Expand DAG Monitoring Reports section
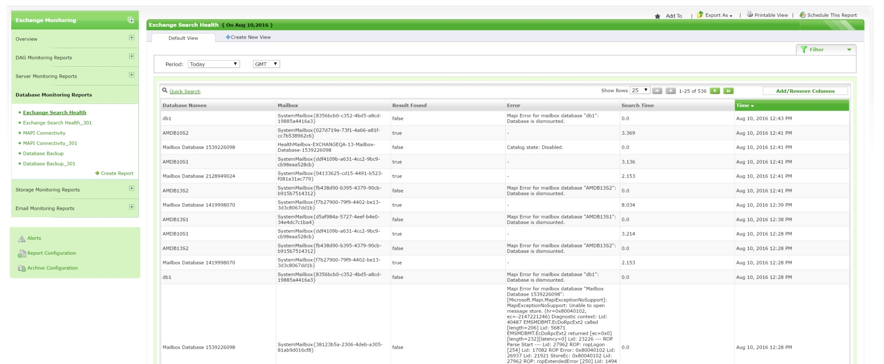Image resolution: width=884 pixels, height=364 pixels. [131, 56]
